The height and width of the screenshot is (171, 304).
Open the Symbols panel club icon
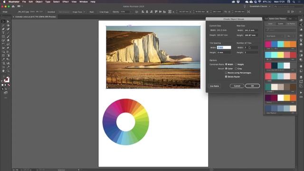(301, 44)
